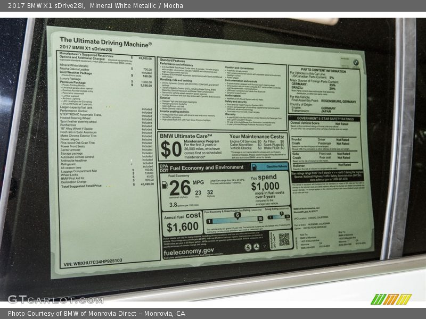Screen dimensions: 426x319
Task: Click the EPA DOT badge
Action: [164, 168]
